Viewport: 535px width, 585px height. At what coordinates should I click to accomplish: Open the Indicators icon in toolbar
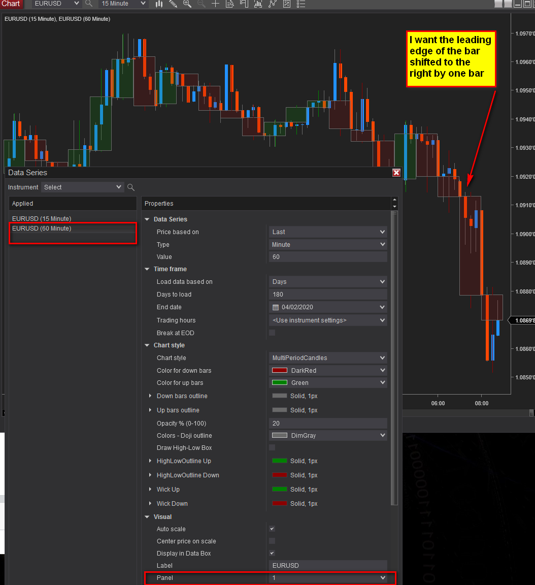258,4
